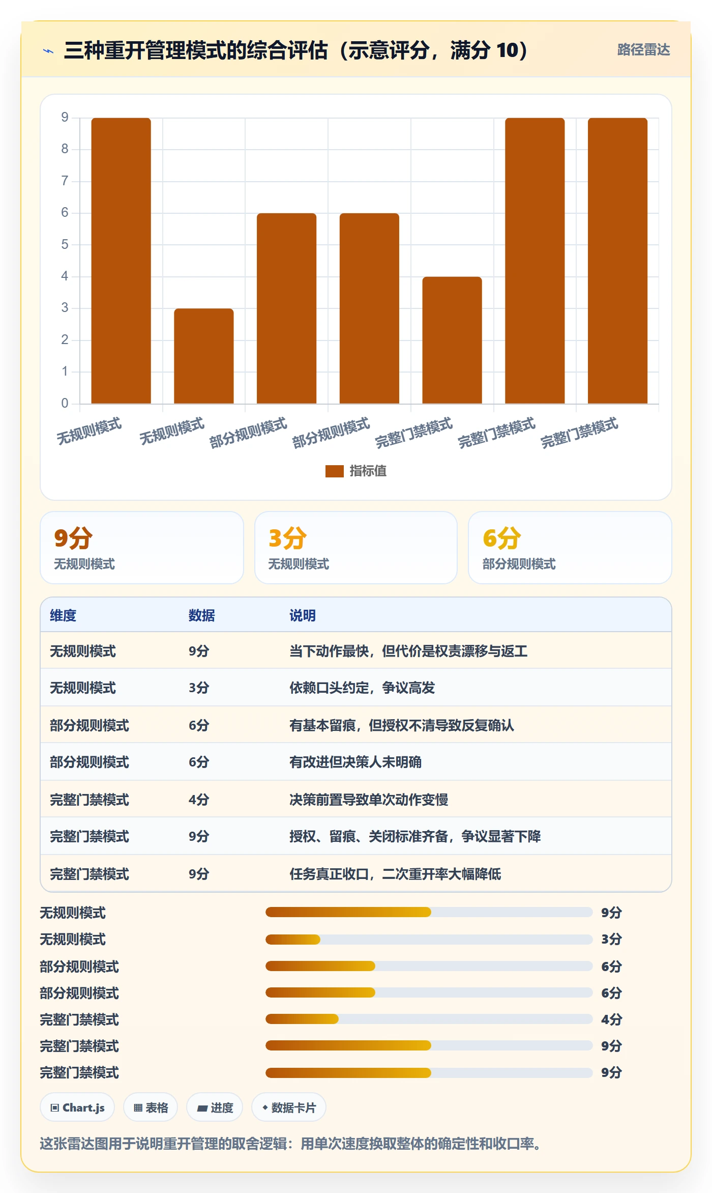Viewport: 712px width, 1193px height.
Task: Click the Chart.js tag chip
Action: click(77, 1107)
